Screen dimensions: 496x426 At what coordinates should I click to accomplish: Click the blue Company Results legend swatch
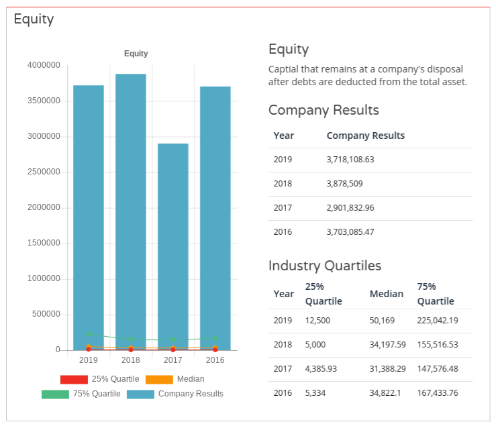140,394
